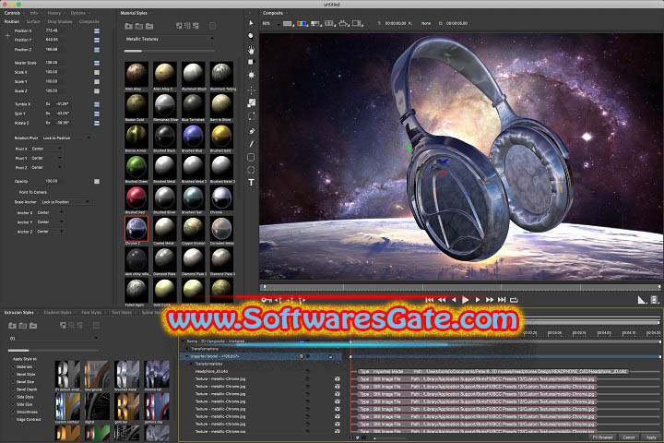
Task: Open Pivot X Center dropdown
Action: pyautogui.click(x=47, y=149)
